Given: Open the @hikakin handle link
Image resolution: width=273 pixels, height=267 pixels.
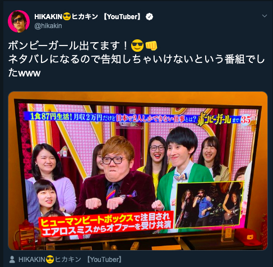Looking at the screenshot, I should [48, 26].
